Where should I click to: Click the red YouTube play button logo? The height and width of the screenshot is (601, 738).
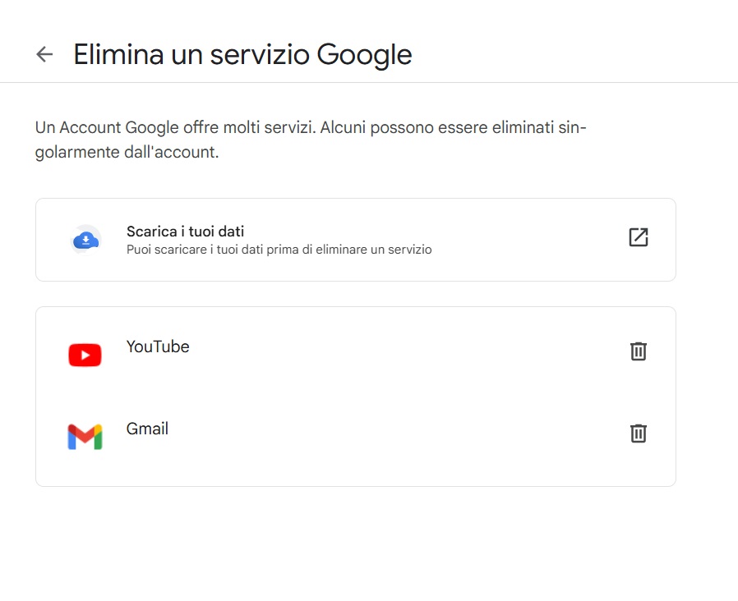pos(85,354)
